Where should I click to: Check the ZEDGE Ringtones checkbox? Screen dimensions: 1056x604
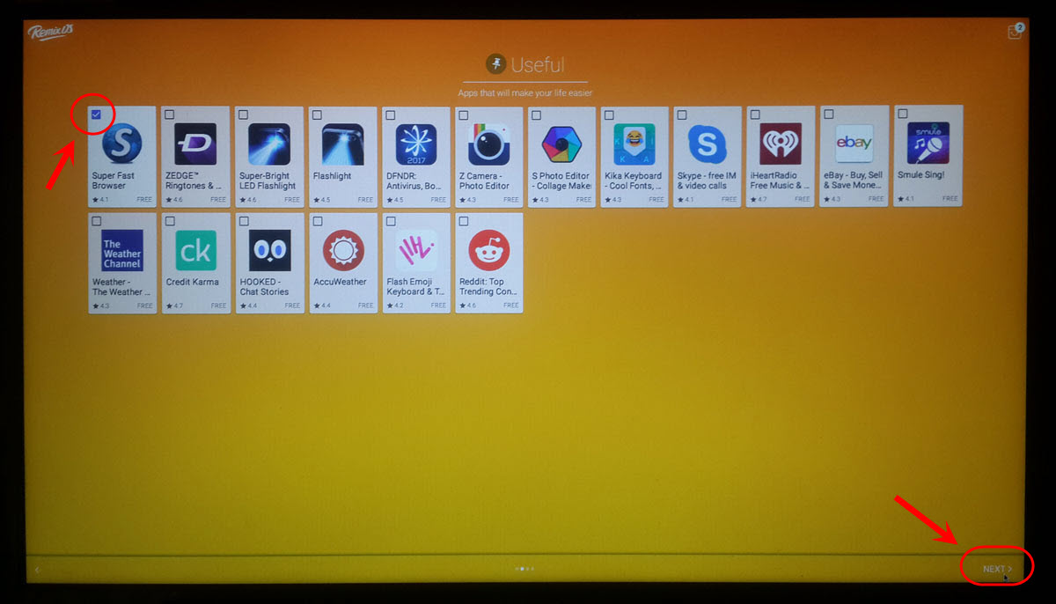tap(170, 114)
